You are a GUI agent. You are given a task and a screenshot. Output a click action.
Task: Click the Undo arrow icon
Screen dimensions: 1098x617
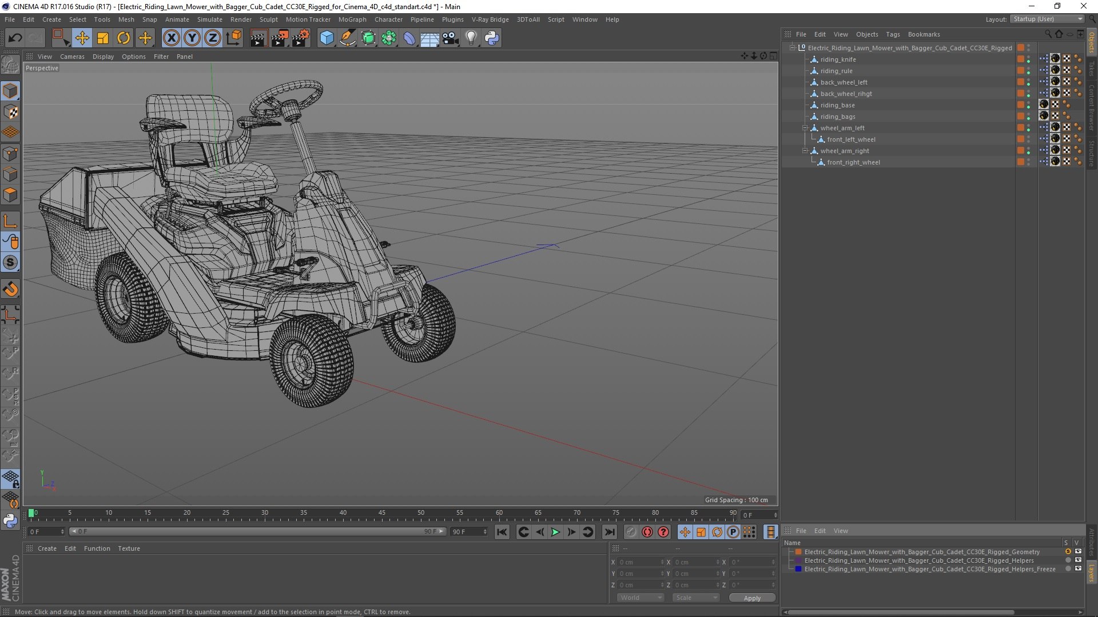(x=15, y=38)
